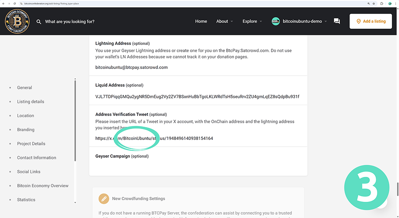The image size is (399, 218).
Task: Open the browser extensions puzzle icon
Action: [x=382, y=3]
